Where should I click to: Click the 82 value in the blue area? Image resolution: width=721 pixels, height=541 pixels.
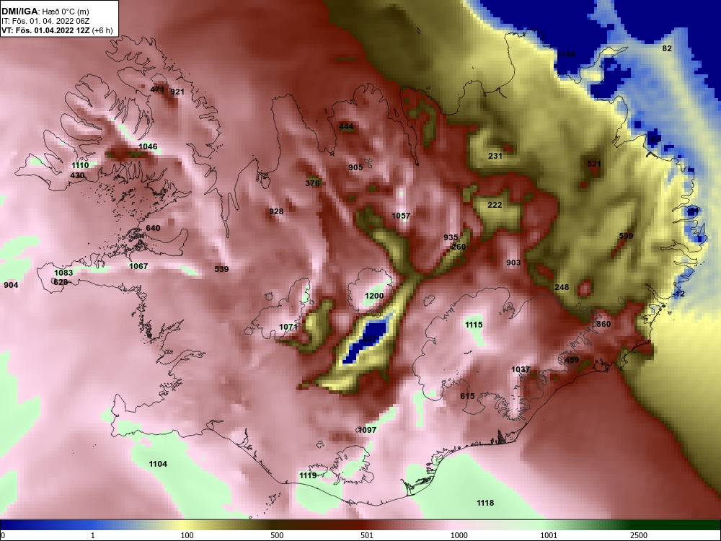pyautogui.click(x=667, y=48)
